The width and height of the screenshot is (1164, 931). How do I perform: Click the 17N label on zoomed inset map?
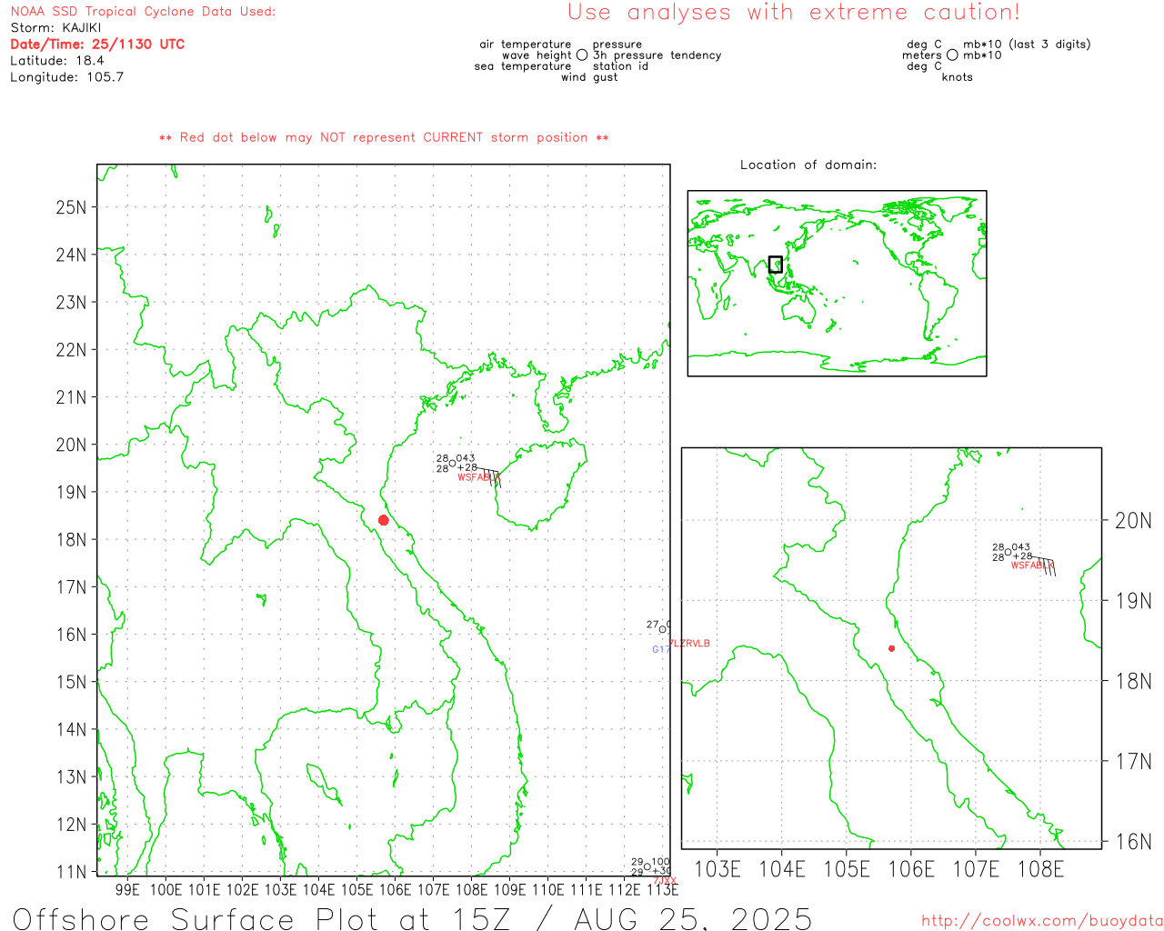pos(1133,761)
